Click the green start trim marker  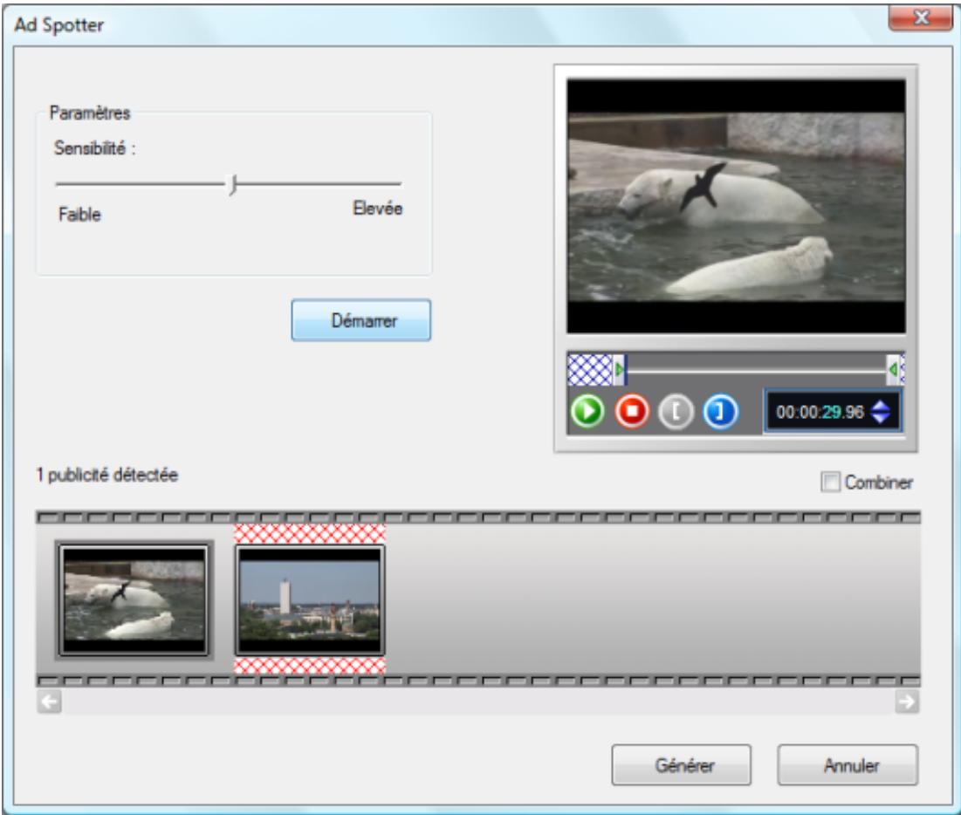tap(619, 369)
